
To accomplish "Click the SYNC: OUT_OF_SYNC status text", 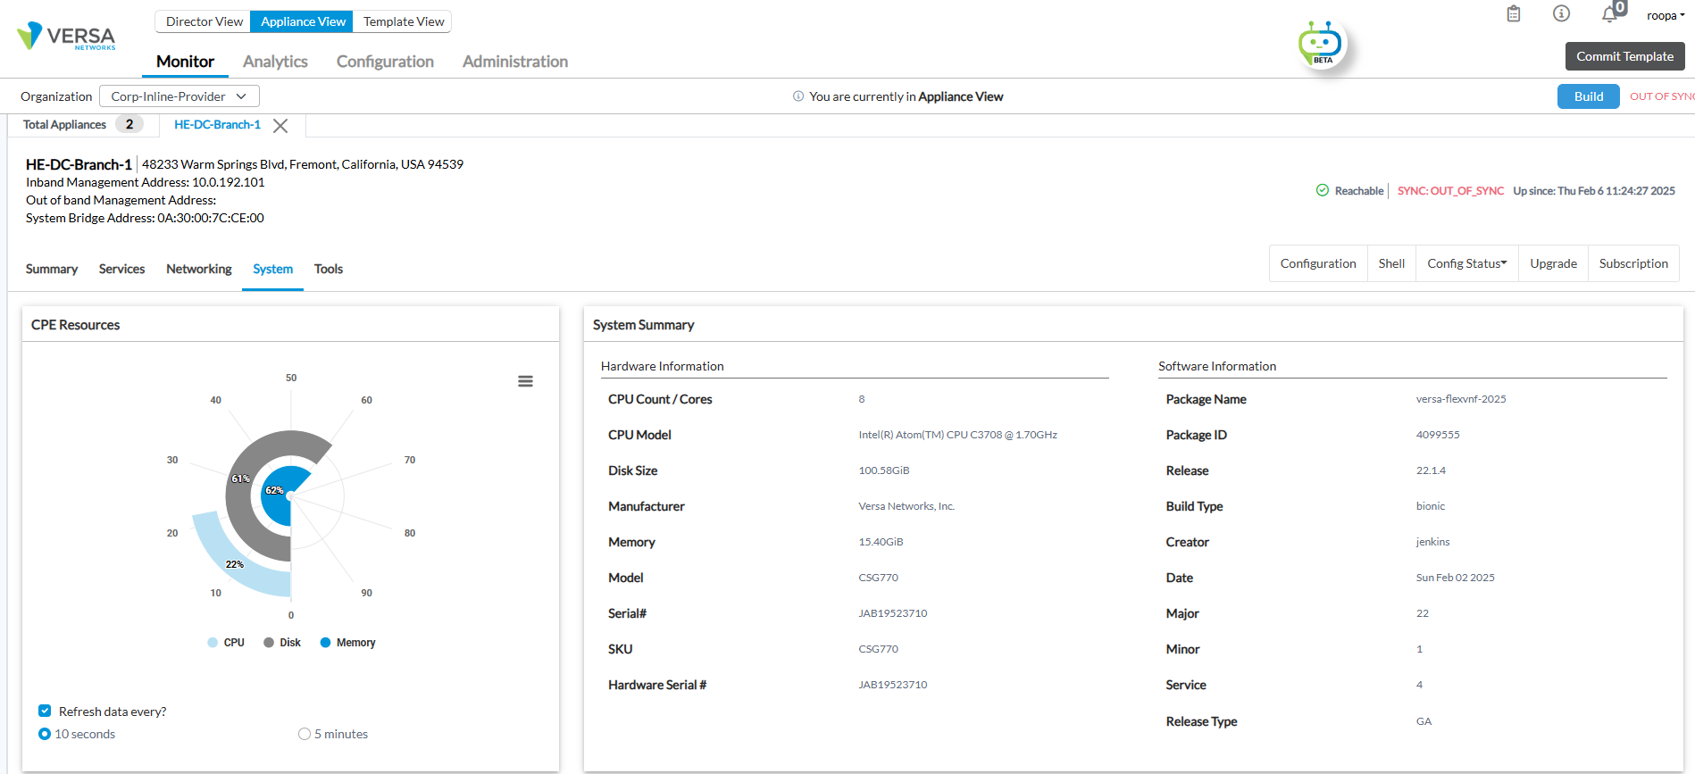I will click(x=1450, y=191).
